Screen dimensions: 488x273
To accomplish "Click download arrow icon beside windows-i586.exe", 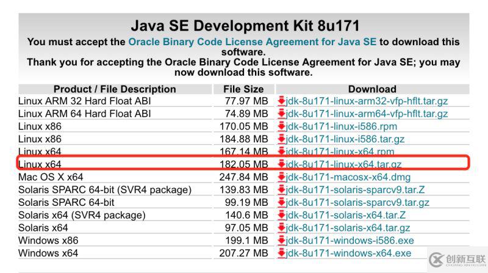I will (x=281, y=241).
